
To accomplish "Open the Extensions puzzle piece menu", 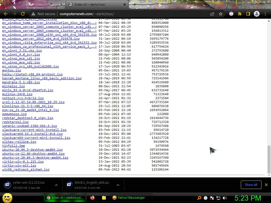I will tap(240, 14).
